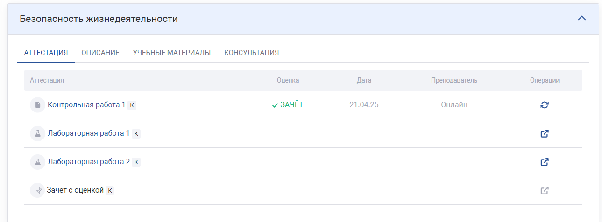Switch to the АТТЕСТАЦИЯ tab
This screenshot has height=222, width=602.
(46, 53)
